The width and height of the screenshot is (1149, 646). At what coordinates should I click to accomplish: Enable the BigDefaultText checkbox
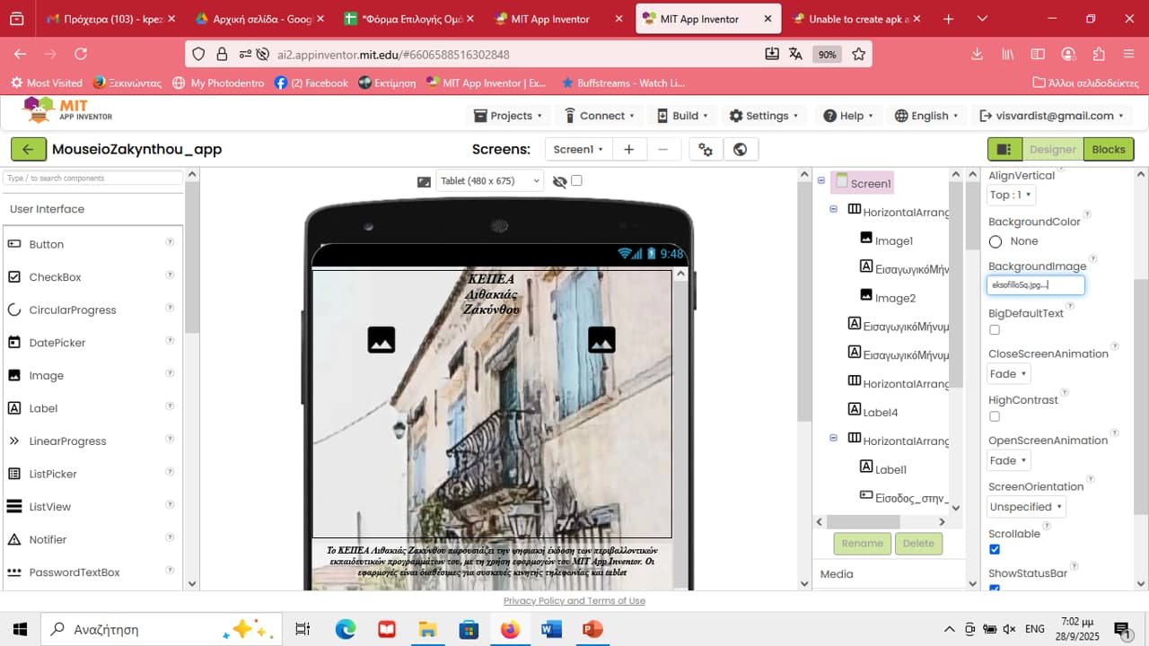pos(995,330)
